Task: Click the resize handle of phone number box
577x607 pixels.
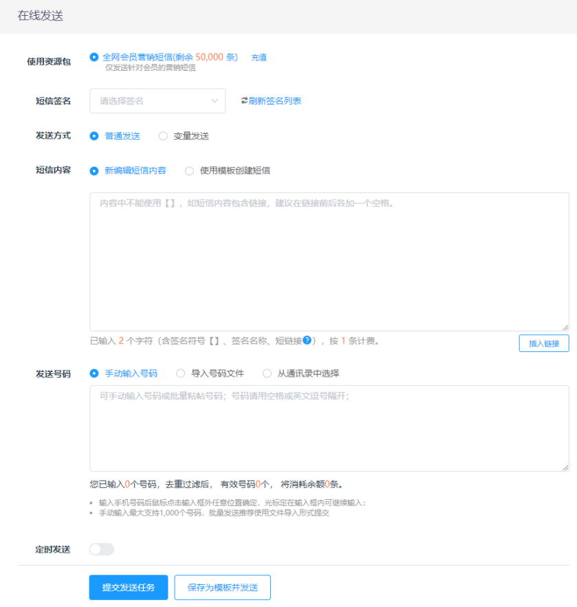Action: coord(565,467)
